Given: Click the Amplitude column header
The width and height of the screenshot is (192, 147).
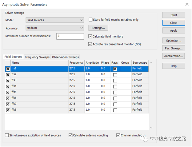Looking at the screenshot, I should pos(92,63).
